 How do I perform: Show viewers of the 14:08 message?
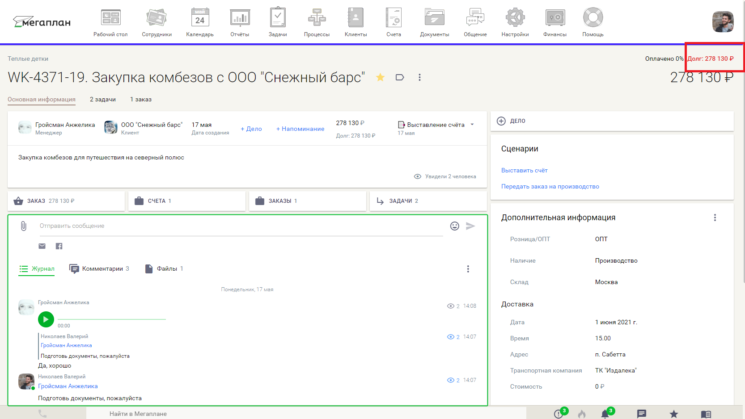click(x=453, y=306)
